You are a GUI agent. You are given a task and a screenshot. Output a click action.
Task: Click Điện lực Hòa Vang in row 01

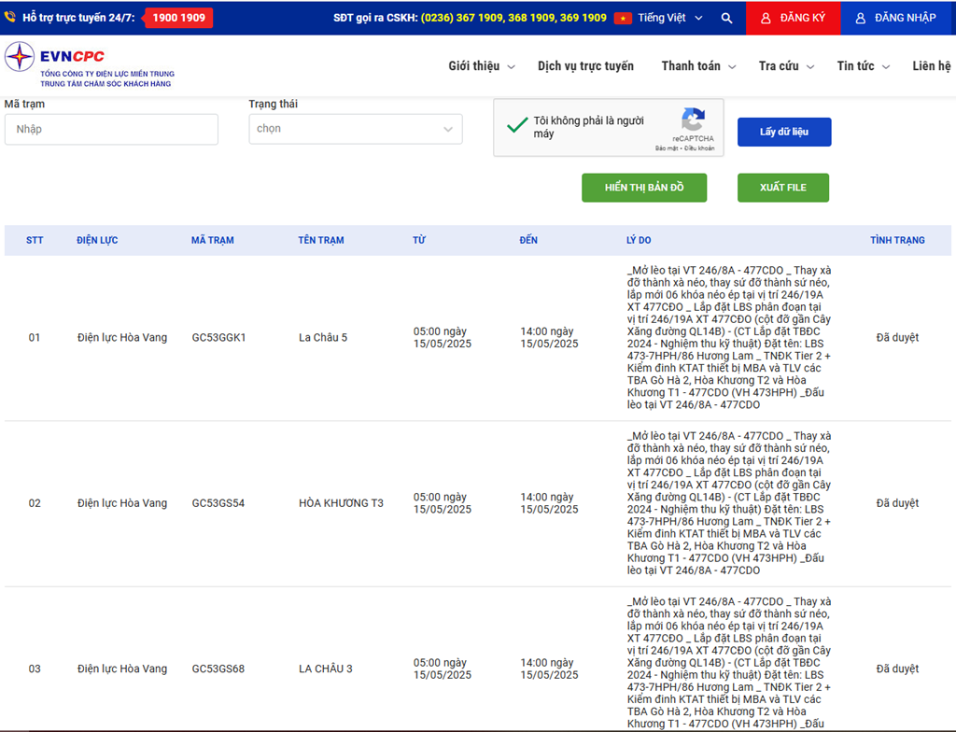tap(122, 337)
